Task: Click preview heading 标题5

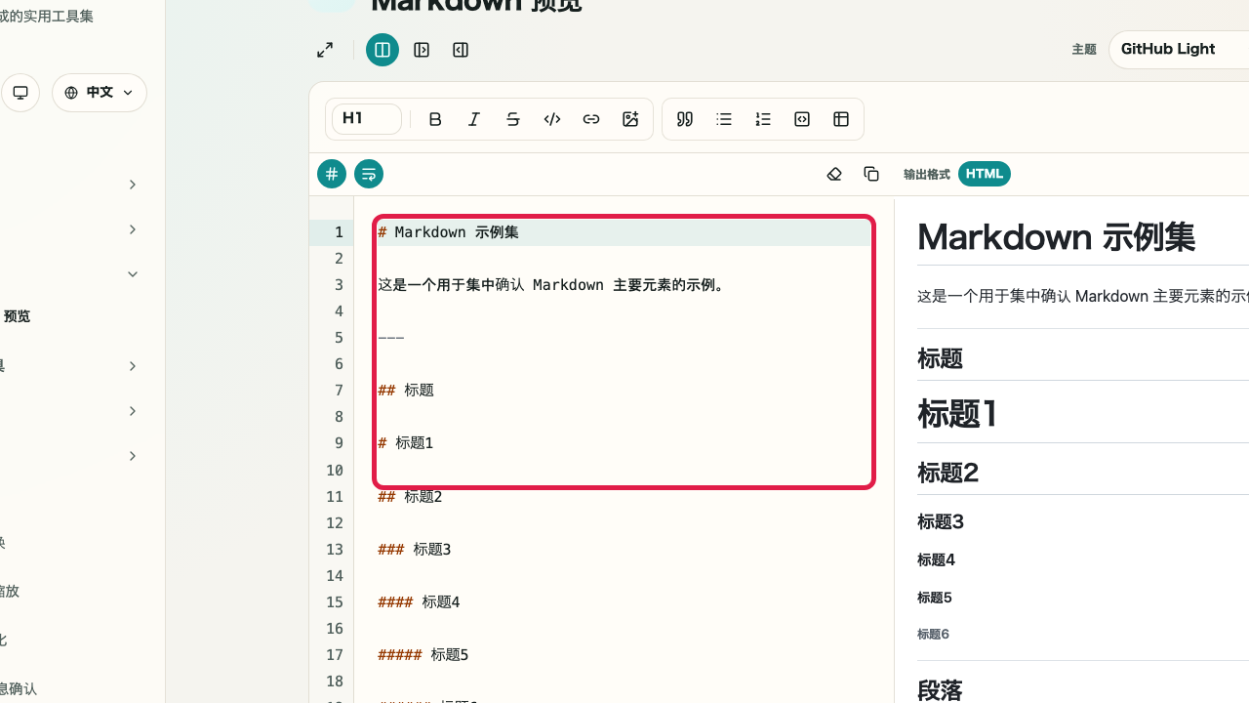Action: (935, 598)
